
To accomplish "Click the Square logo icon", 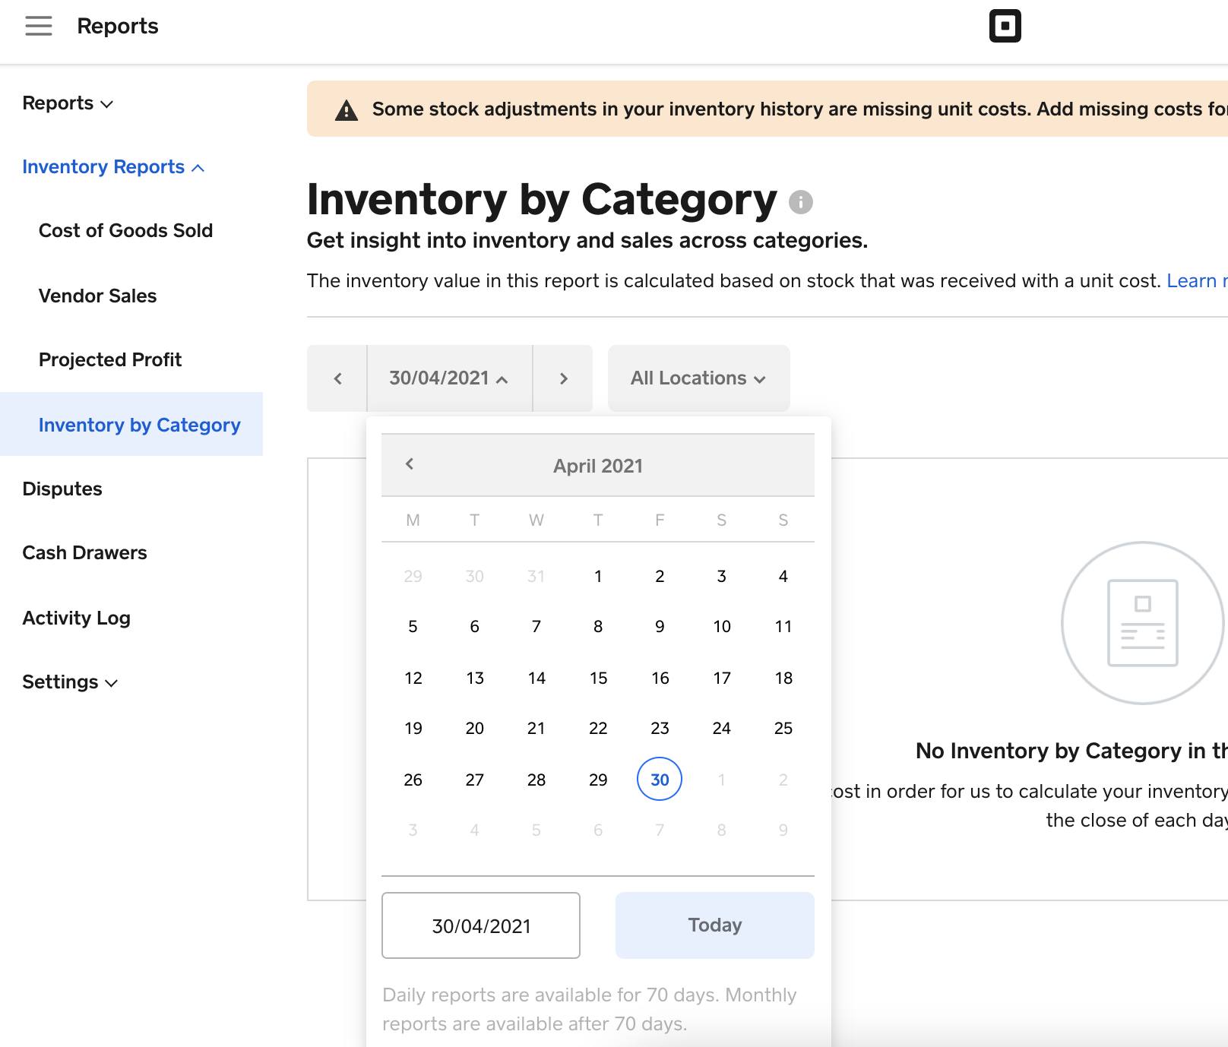I will point(1005,27).
